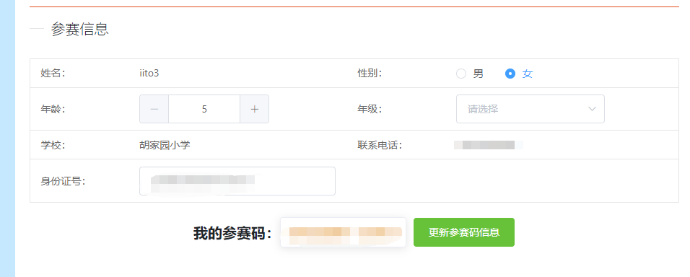The height and width of the screenshot is (277, 690).
Task: Open the 年级 请选择 dropdown
Action: 530,109
